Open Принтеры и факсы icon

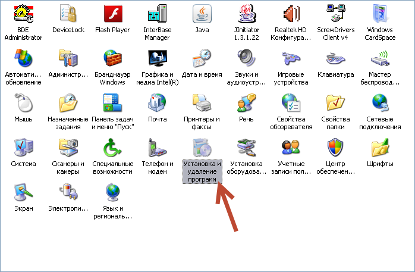(x=202, y=103)
